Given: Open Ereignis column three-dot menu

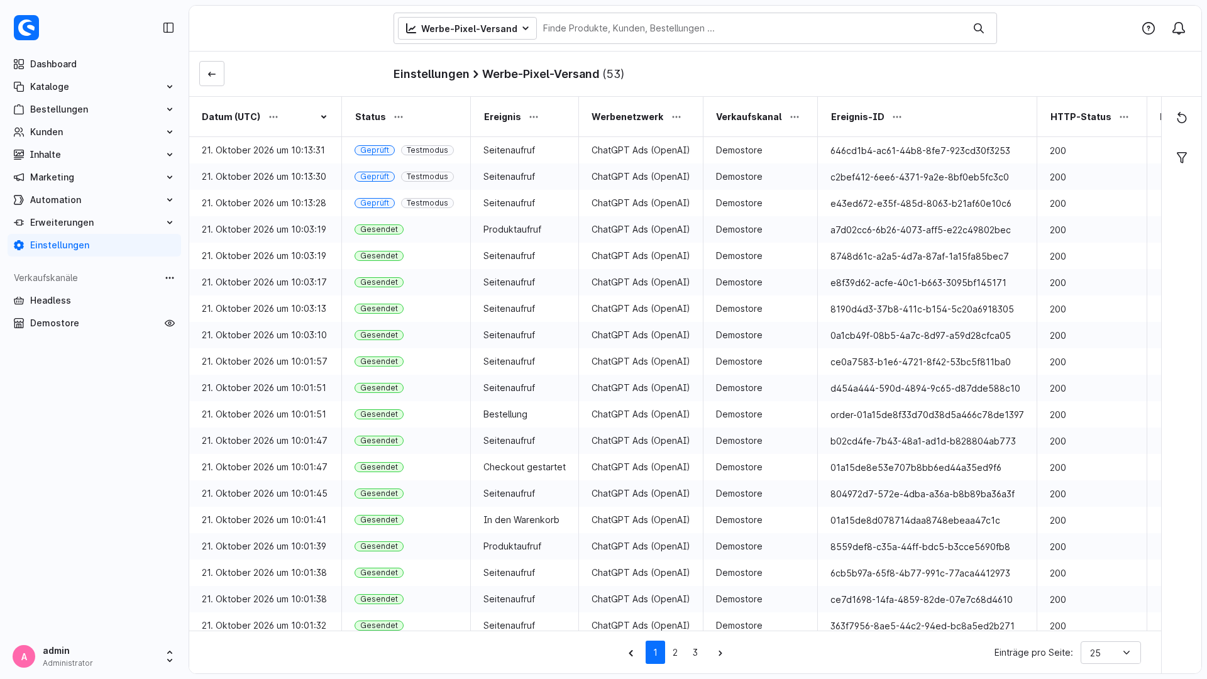Looking at the screenshot, I should click(x=534, y=117).
